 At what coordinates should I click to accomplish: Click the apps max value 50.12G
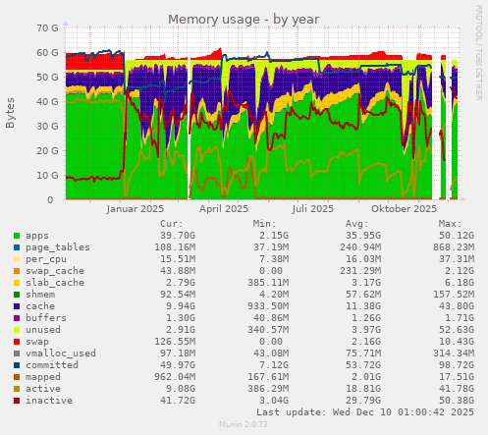pos(457,236)
